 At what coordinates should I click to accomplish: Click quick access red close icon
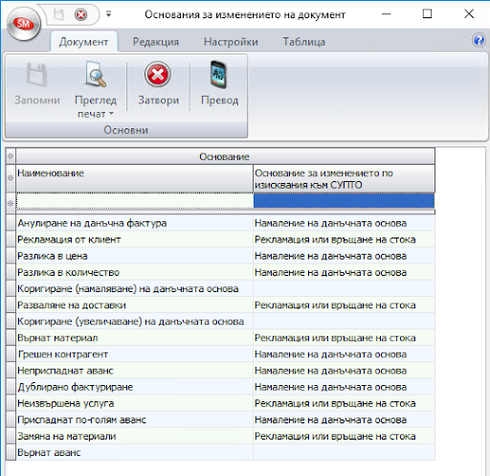click(80, 14)
